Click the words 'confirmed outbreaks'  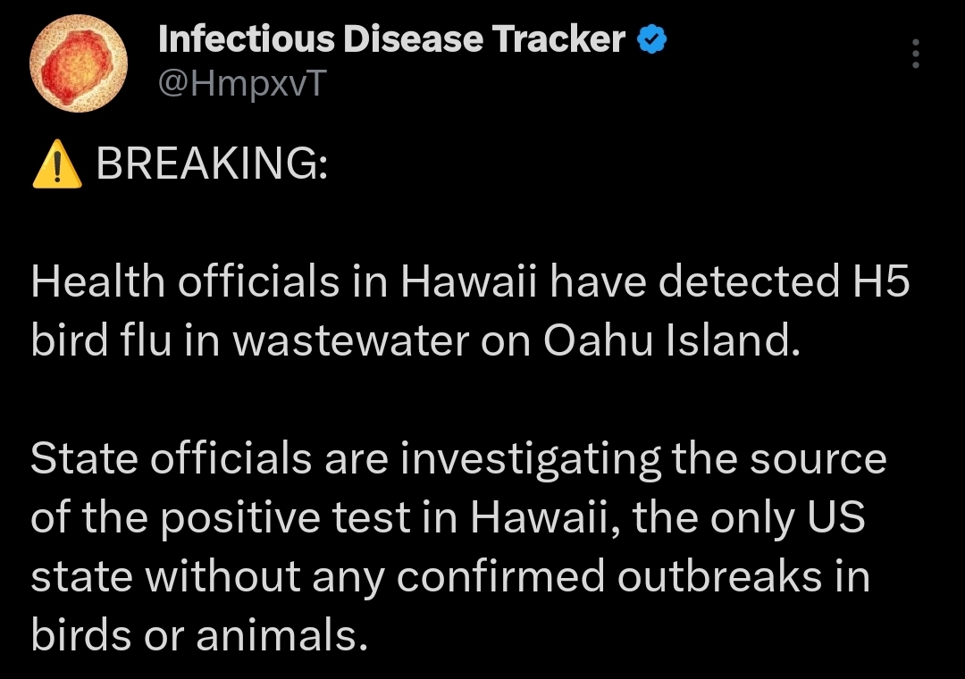click(609, 577)
